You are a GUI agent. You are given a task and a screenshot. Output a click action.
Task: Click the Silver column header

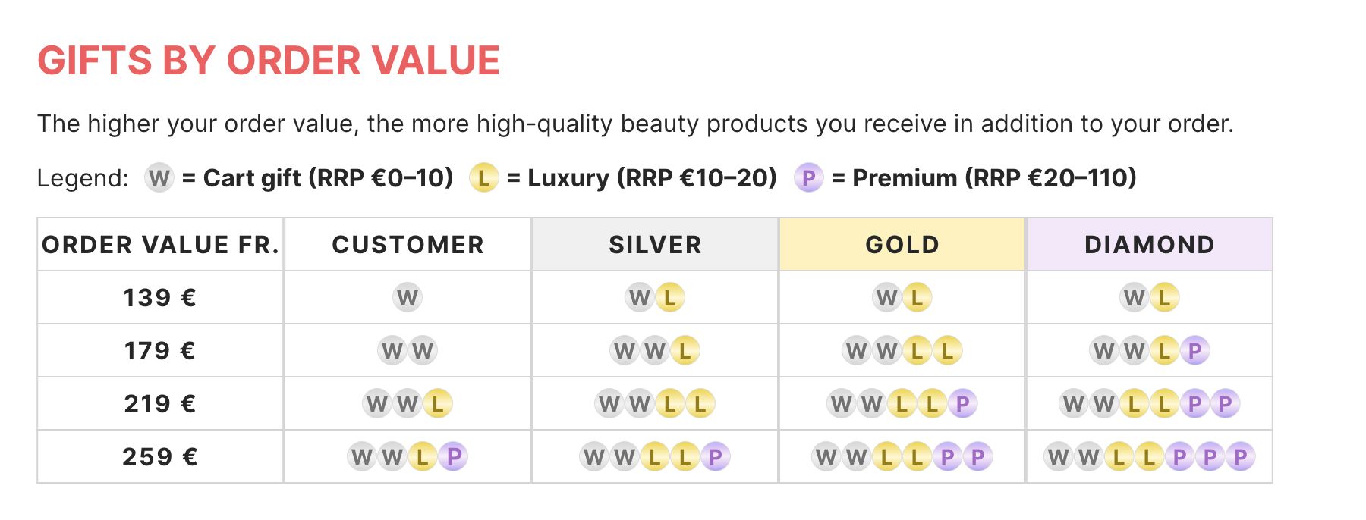pos(655,244)
